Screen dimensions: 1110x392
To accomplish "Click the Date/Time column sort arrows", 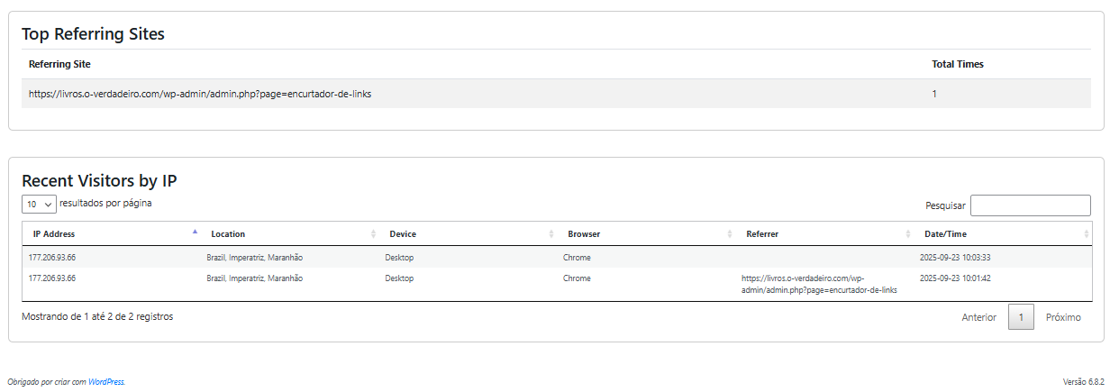I will click(x=1086, y=234).
